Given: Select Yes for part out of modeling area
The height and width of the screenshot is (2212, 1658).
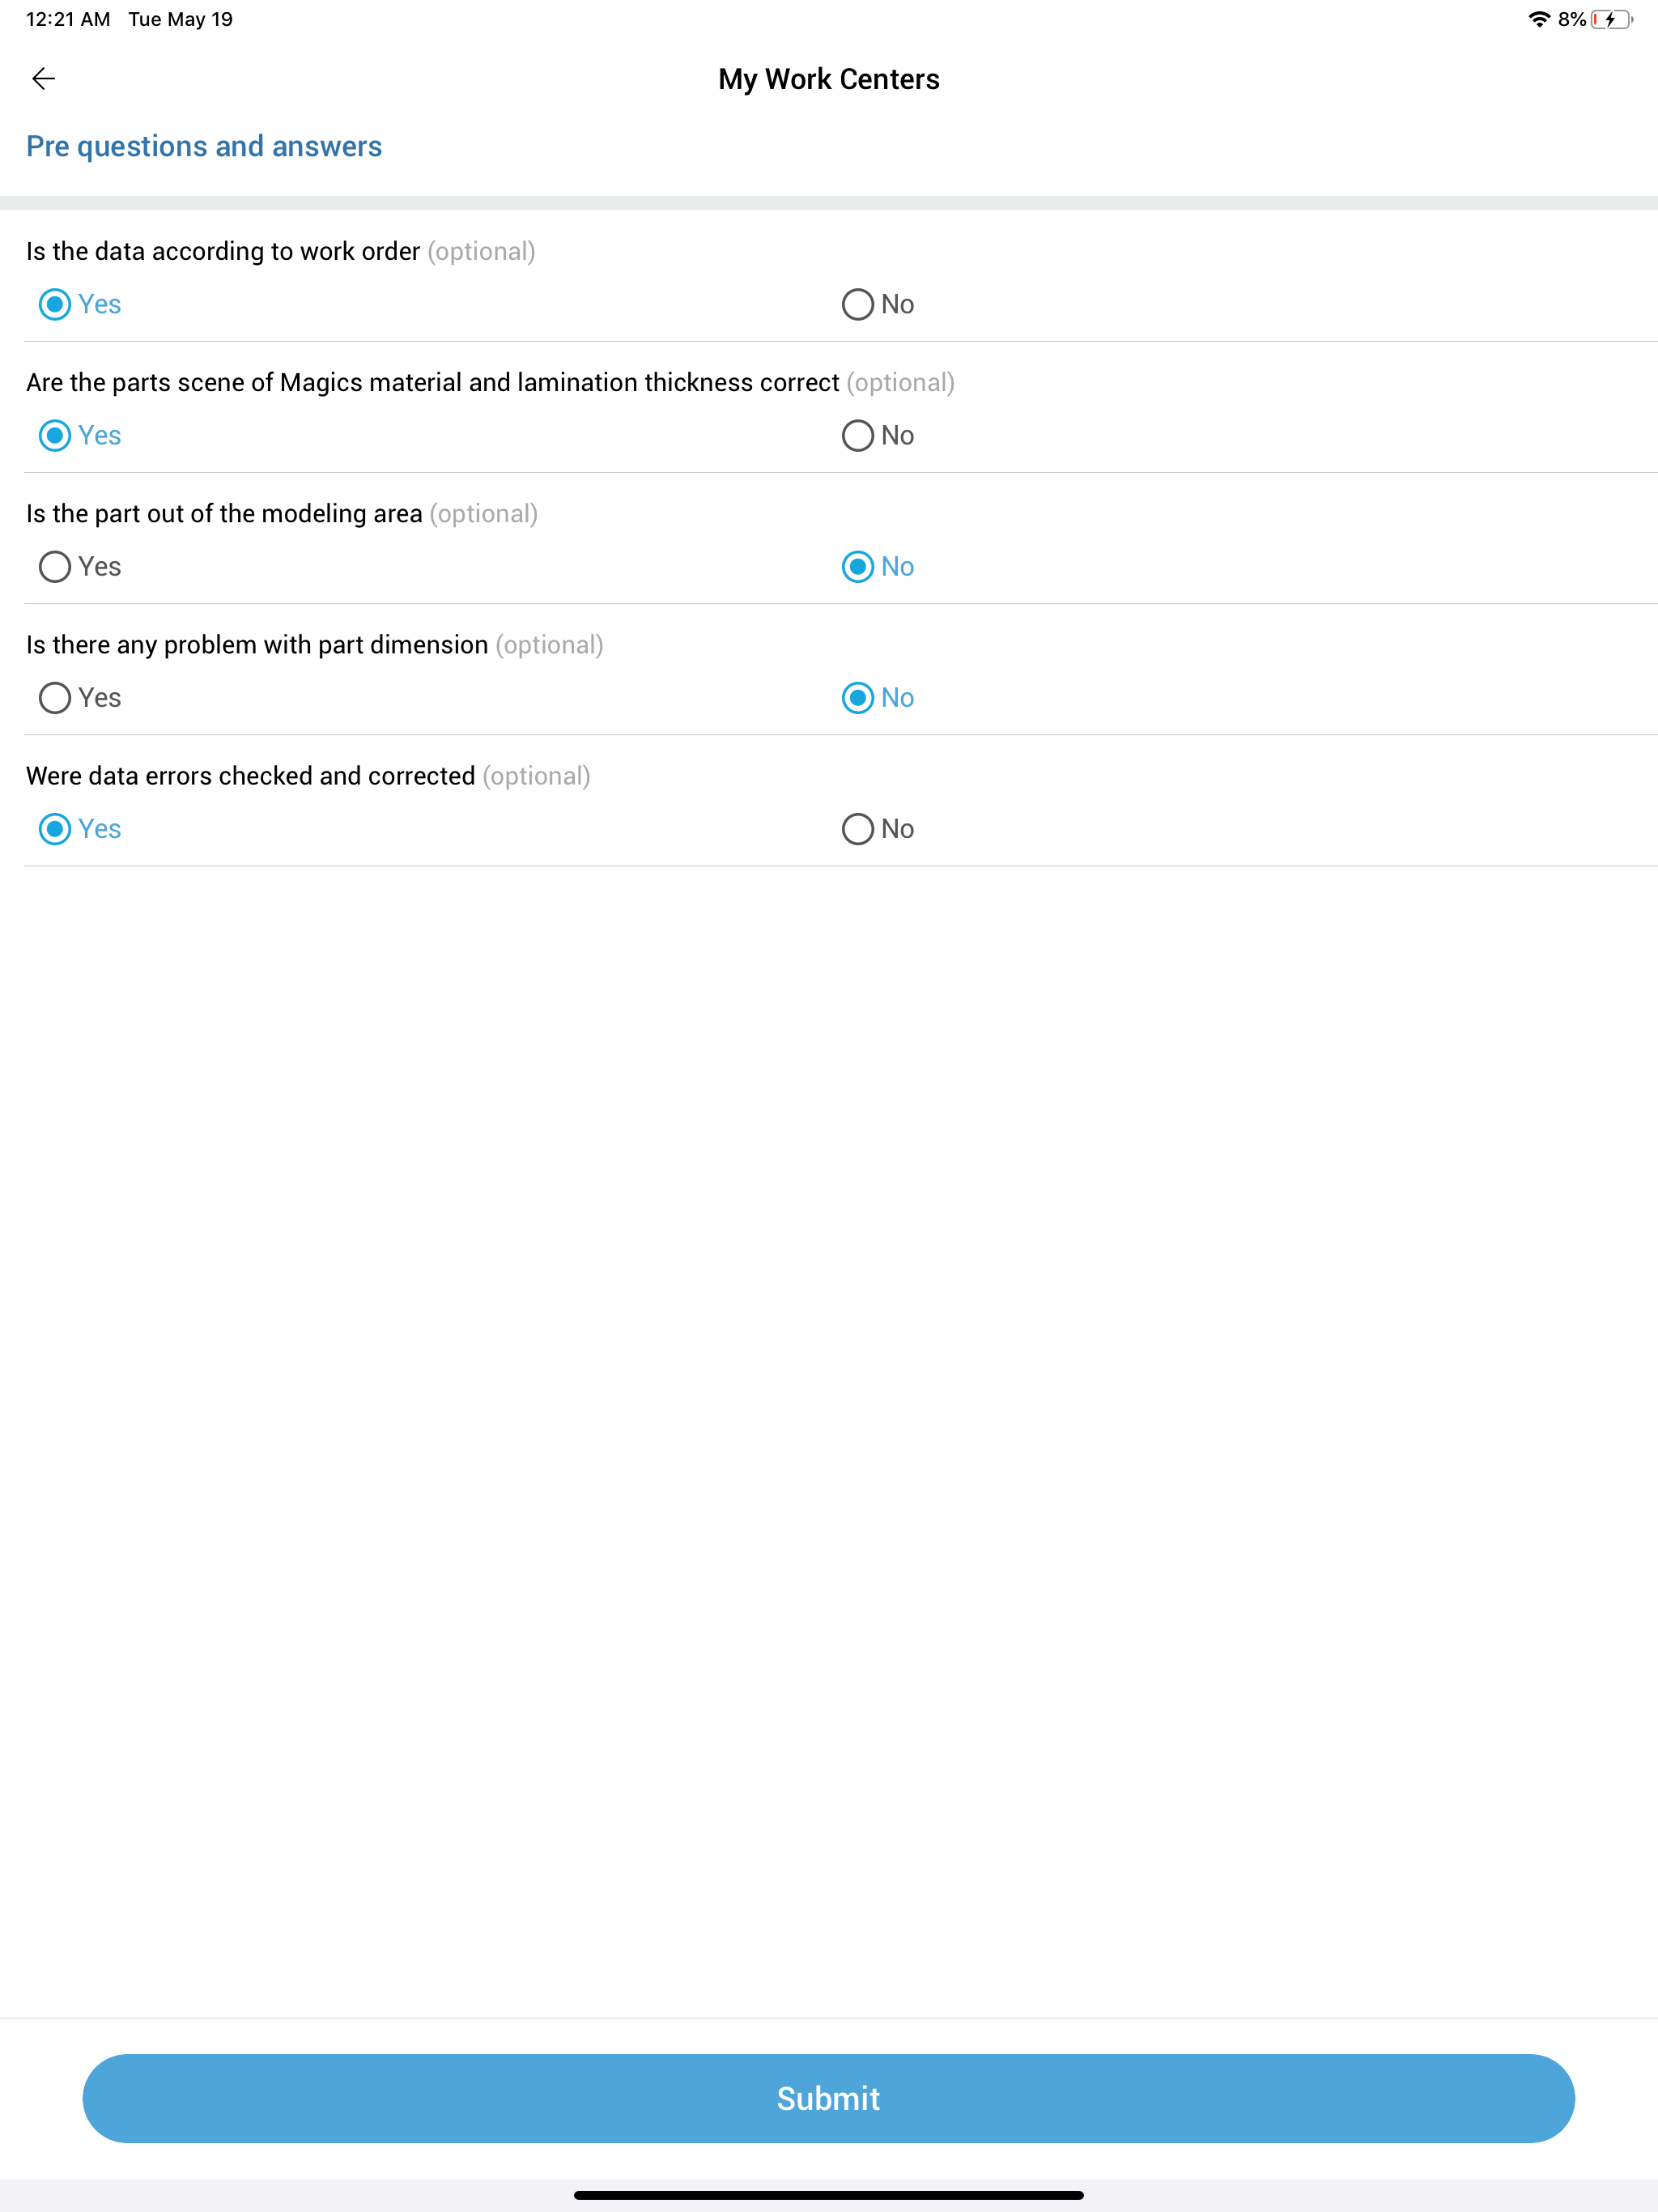Looking at the screenshot, I should 79,566.
